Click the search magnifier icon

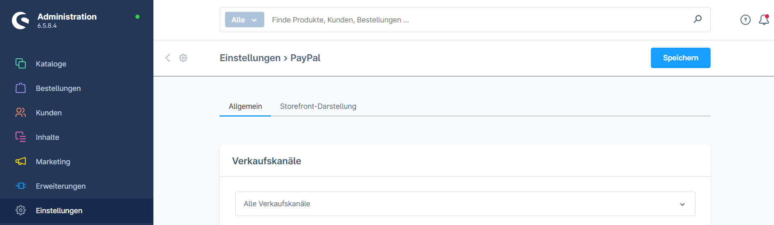point(697,19)
